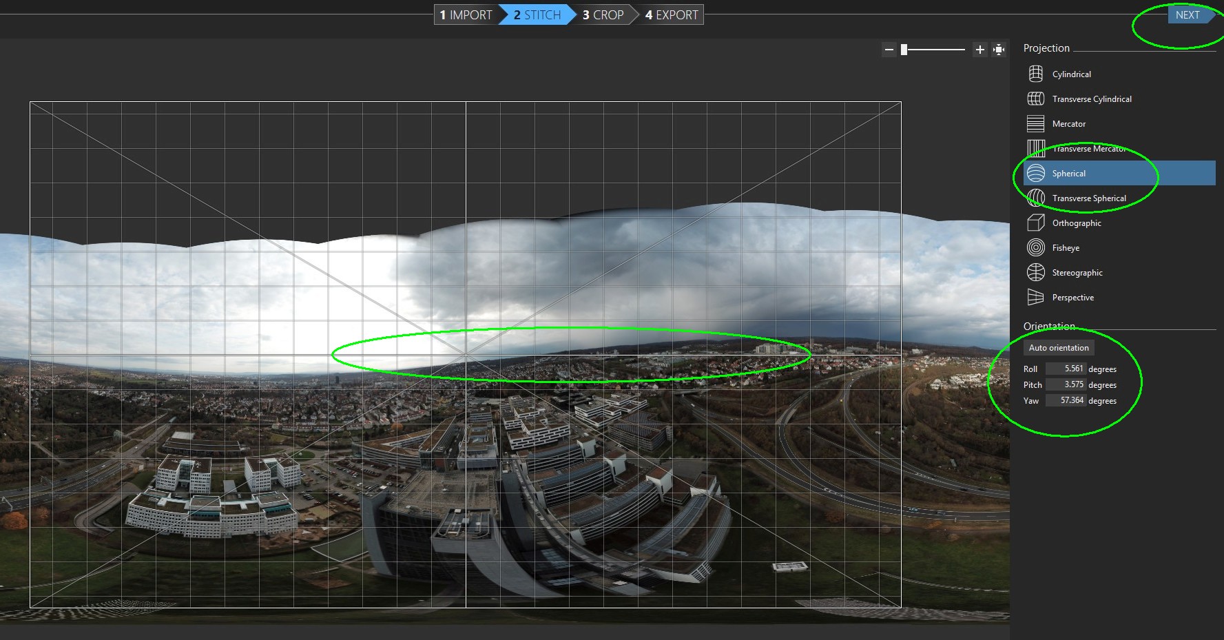Click the Next button

(1187, 15)
